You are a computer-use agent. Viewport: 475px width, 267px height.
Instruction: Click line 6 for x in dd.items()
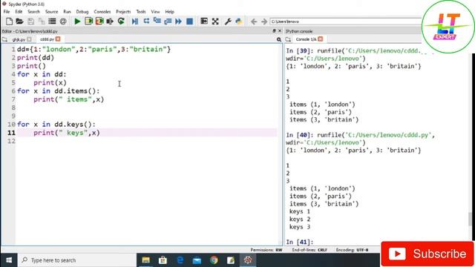click(58, 90)
